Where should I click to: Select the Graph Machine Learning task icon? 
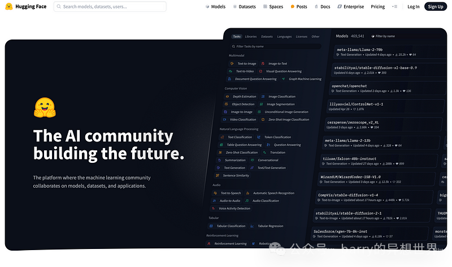pos(284,79)
